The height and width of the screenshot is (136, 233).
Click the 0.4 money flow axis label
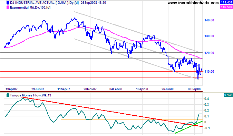pos(207,99)
